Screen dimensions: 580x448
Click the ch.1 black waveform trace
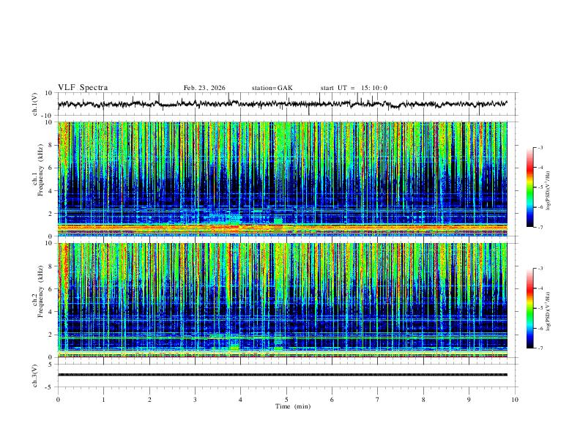(282, 104)
